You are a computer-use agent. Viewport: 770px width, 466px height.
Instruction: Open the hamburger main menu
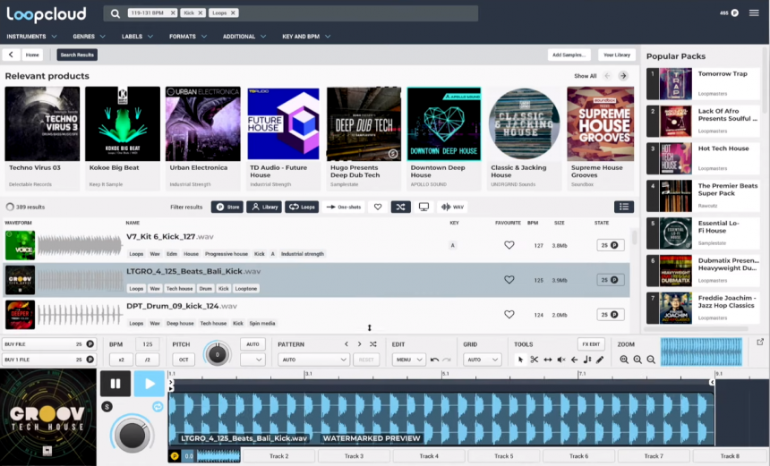(754, 13)
